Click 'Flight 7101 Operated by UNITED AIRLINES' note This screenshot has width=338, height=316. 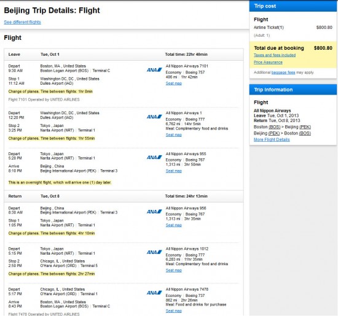click(44, 99)
